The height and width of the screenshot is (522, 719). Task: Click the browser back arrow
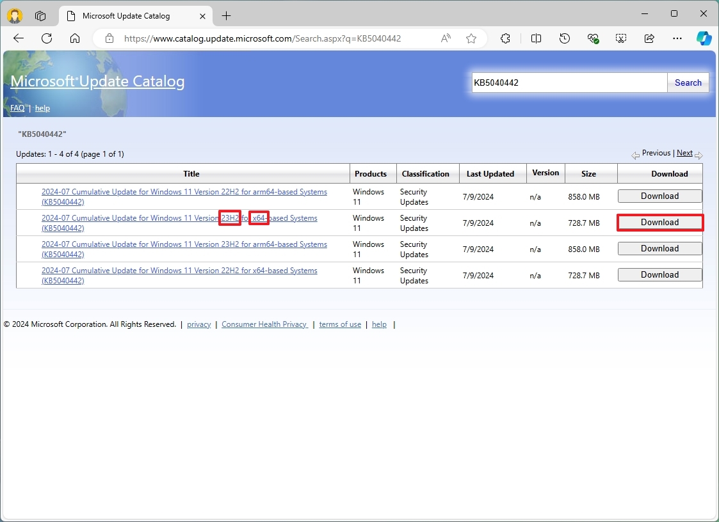pos(19,38)
